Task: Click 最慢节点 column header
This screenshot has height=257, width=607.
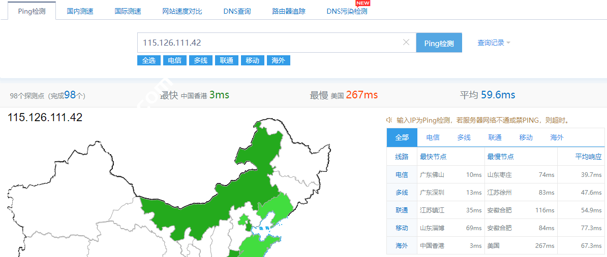Action: coord(501,157)
